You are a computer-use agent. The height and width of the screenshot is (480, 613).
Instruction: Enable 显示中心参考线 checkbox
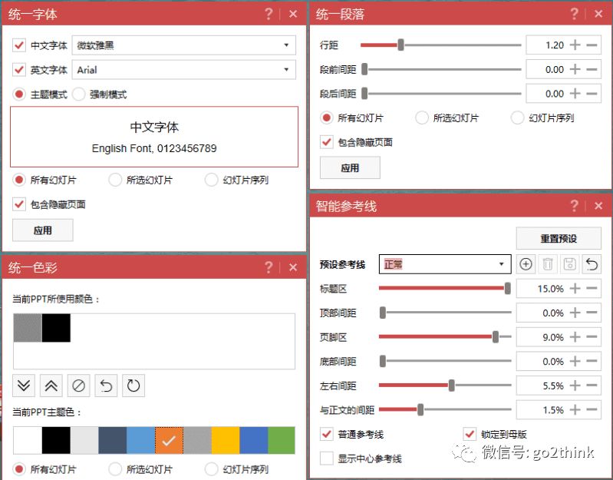[326, 458]
